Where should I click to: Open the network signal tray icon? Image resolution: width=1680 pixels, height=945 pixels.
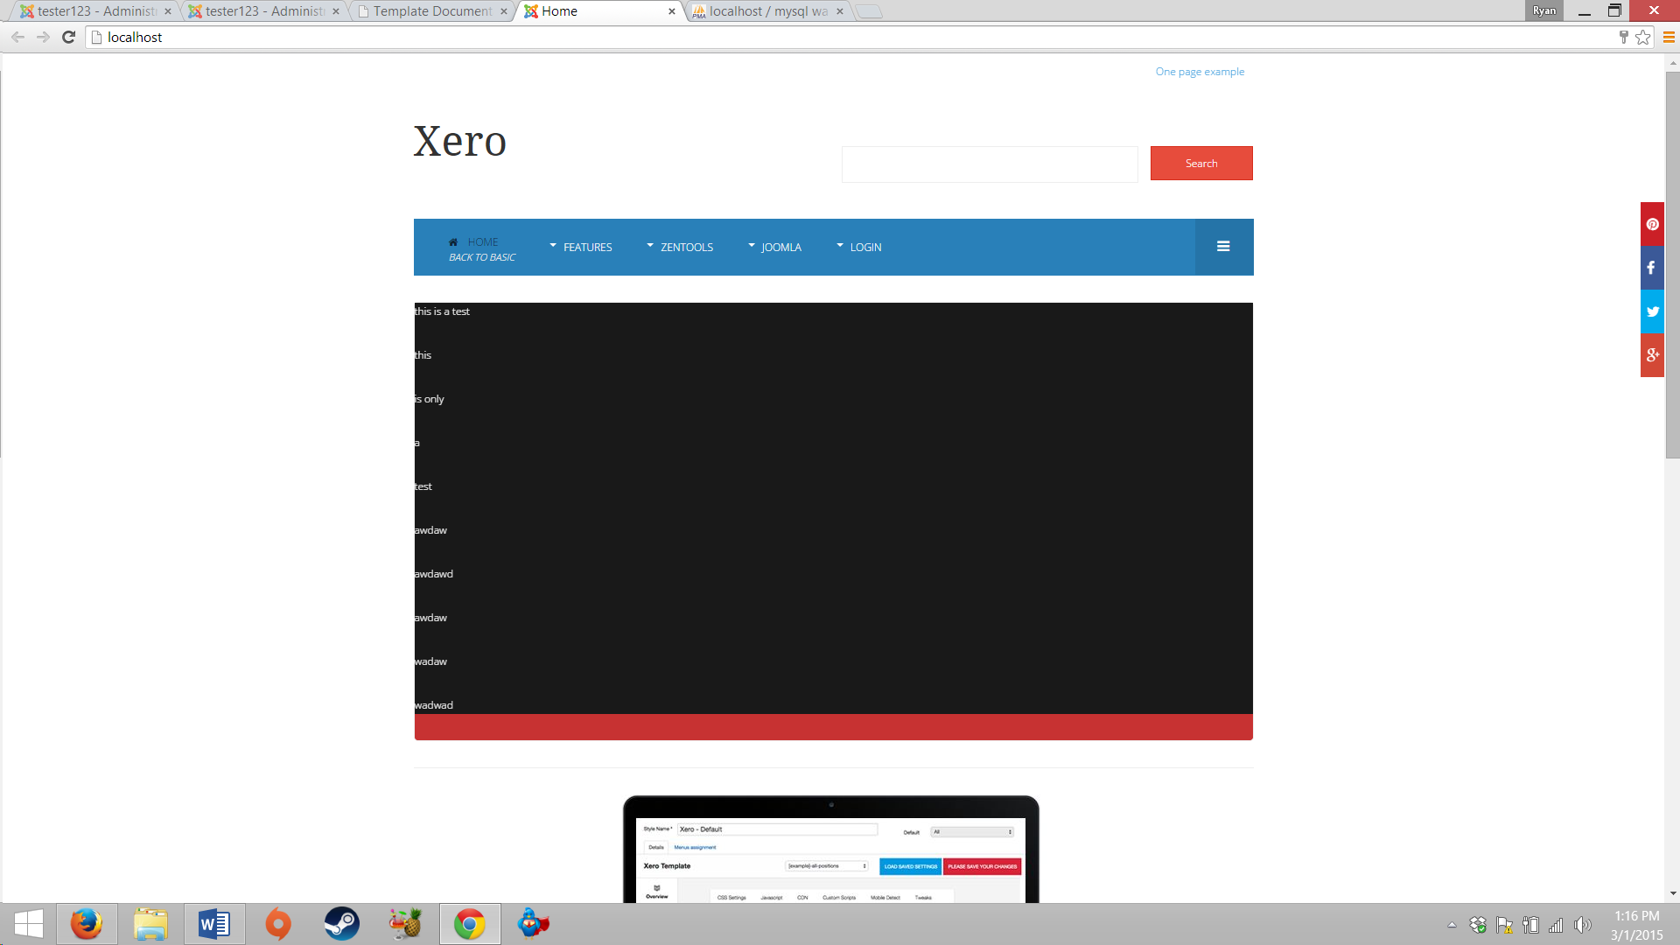coord(1557,925)
